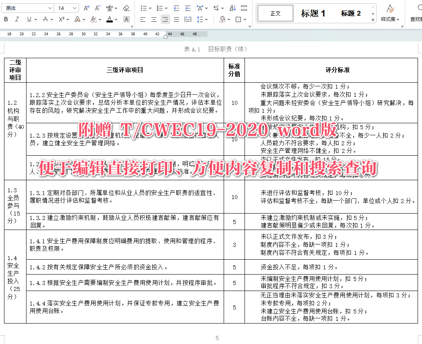
Task: Select the numbered list icon
Action: point(160,7)
